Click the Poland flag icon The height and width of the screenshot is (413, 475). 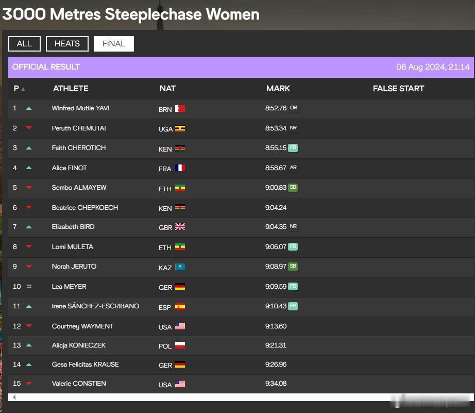coord(180,345)
